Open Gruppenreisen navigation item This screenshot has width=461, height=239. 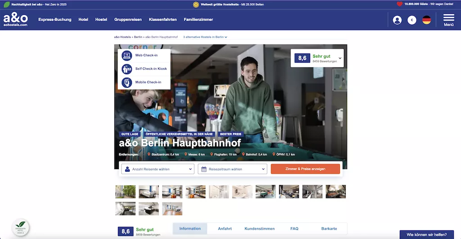pyautogui.click(x=128, y=19)
